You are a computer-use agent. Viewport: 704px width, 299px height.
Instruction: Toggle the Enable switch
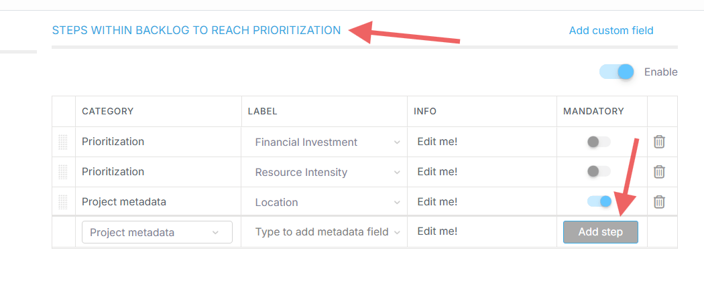[617, 72]
